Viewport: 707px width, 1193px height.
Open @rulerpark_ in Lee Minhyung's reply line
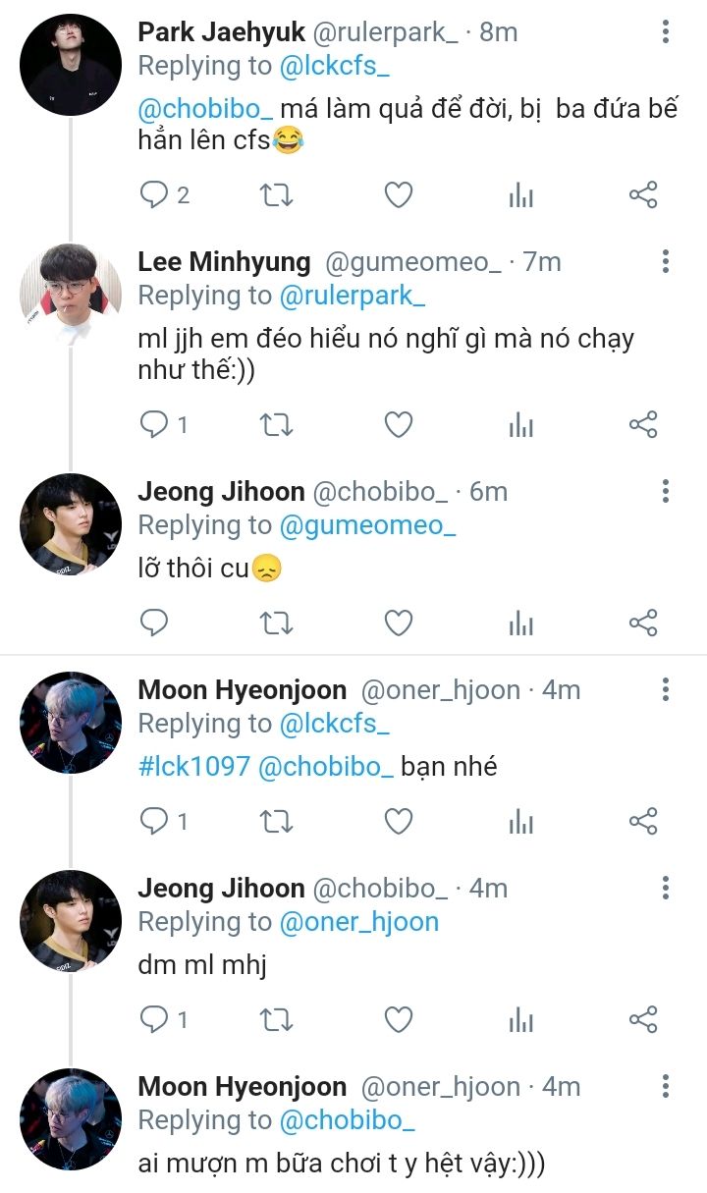353,296
